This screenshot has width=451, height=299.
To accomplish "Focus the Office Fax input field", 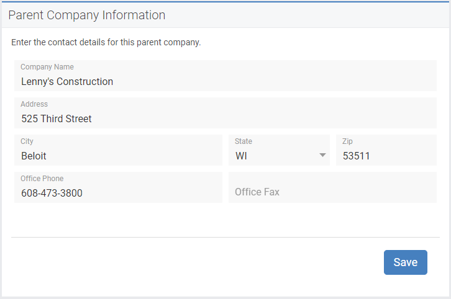I will click(332, 187).
